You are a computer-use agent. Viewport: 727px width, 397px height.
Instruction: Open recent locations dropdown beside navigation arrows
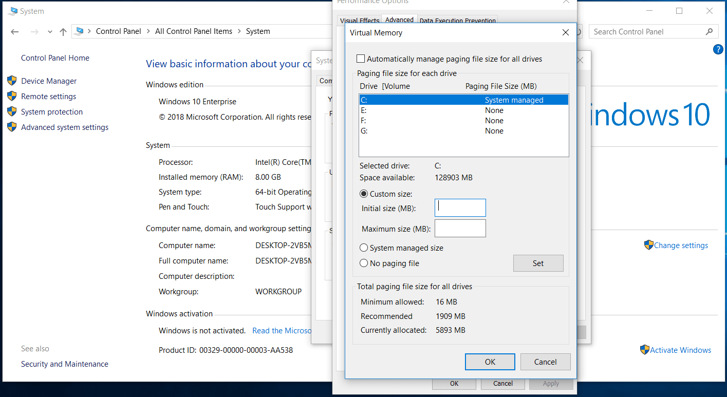pos(50,31)
